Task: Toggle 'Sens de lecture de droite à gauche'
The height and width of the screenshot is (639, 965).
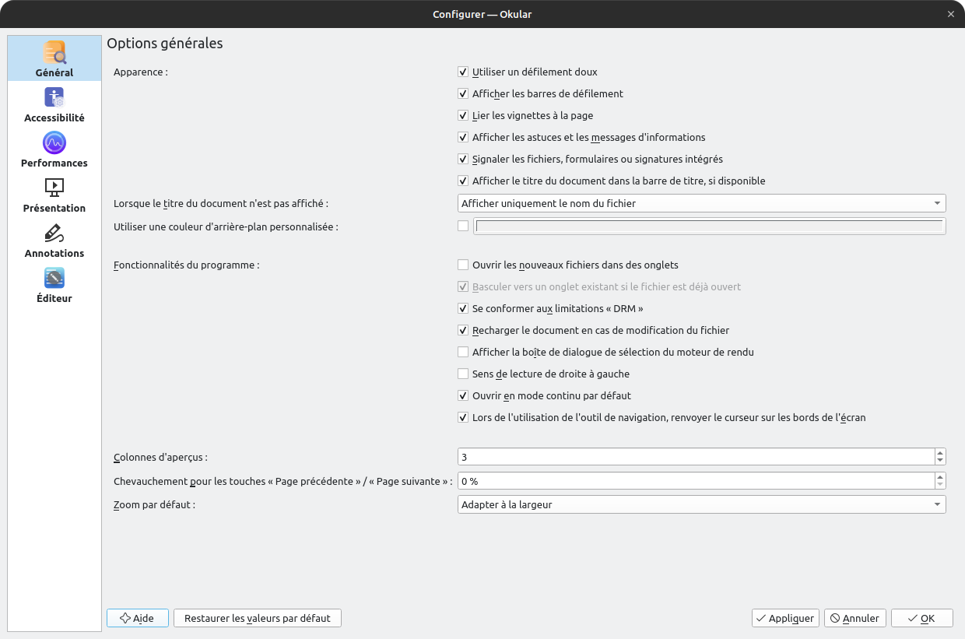Action: [x=463, y=374]
